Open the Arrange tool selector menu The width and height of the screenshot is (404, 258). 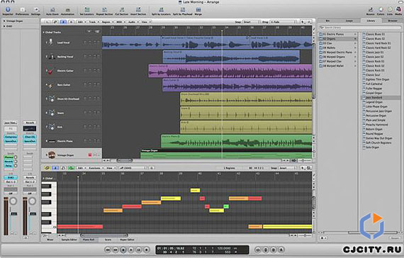[304, 22]
